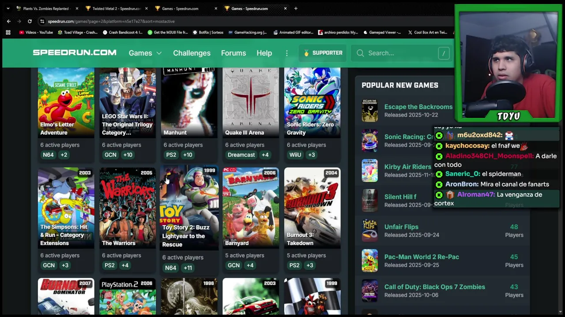
Task: Open the GameHacking.org bookmark
Action: (x=247, y=32)
